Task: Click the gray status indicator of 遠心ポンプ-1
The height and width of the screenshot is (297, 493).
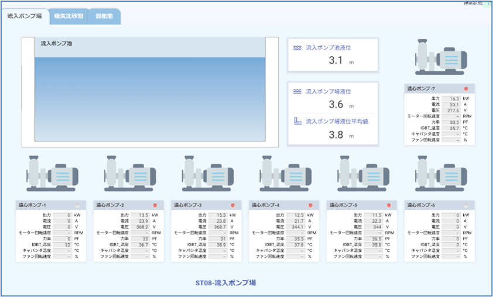Action: [x=77, y=205]
